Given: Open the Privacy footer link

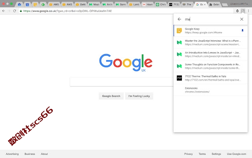Looking at the screenshot, I should tap(188, 154).
